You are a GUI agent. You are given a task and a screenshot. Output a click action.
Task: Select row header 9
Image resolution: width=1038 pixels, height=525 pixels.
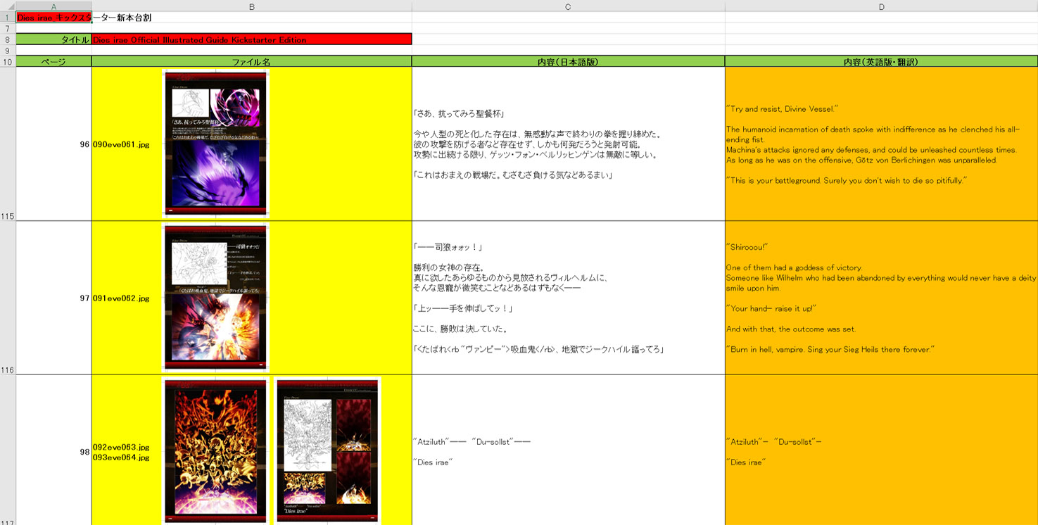[x=8, y=51]
